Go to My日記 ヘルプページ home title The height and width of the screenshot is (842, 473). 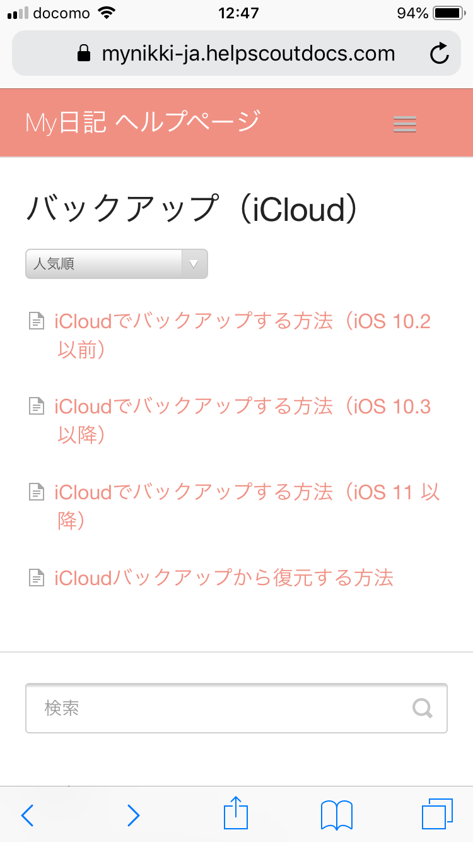(143, 122)
